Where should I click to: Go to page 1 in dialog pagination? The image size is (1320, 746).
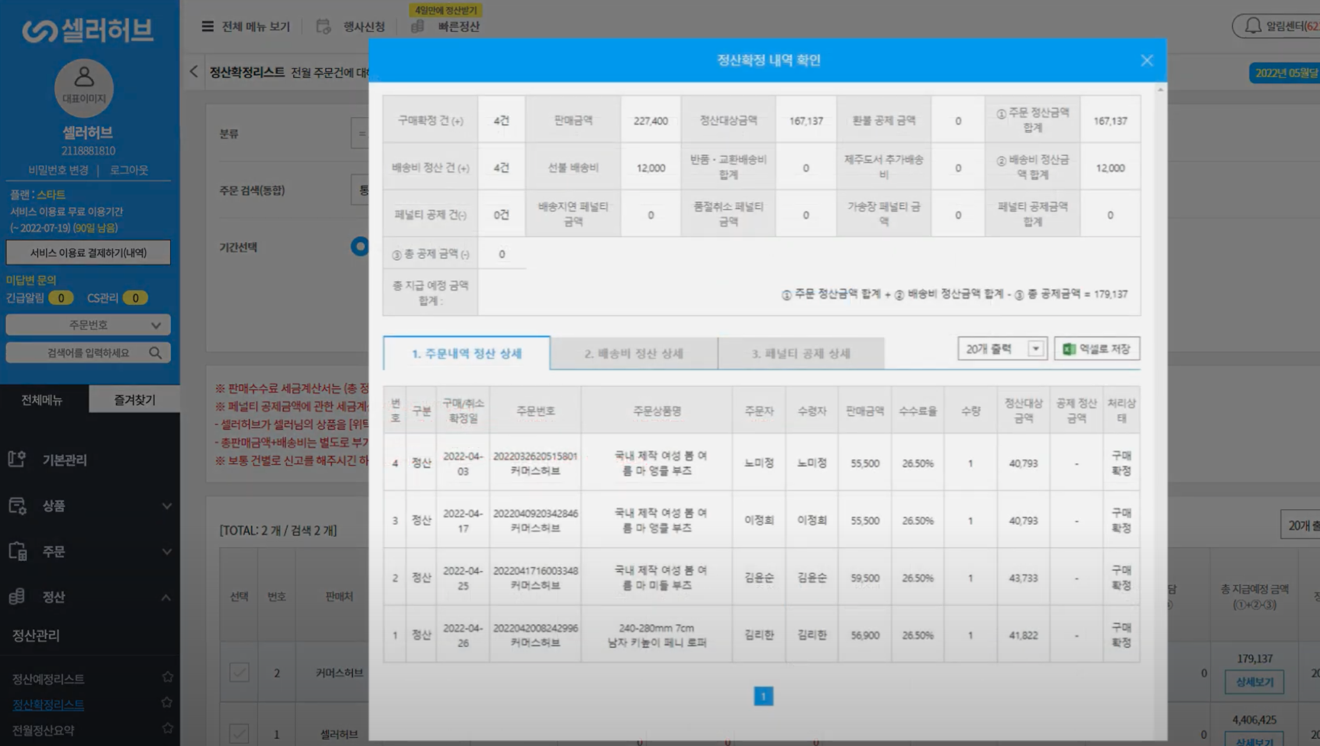pos(763,696)
